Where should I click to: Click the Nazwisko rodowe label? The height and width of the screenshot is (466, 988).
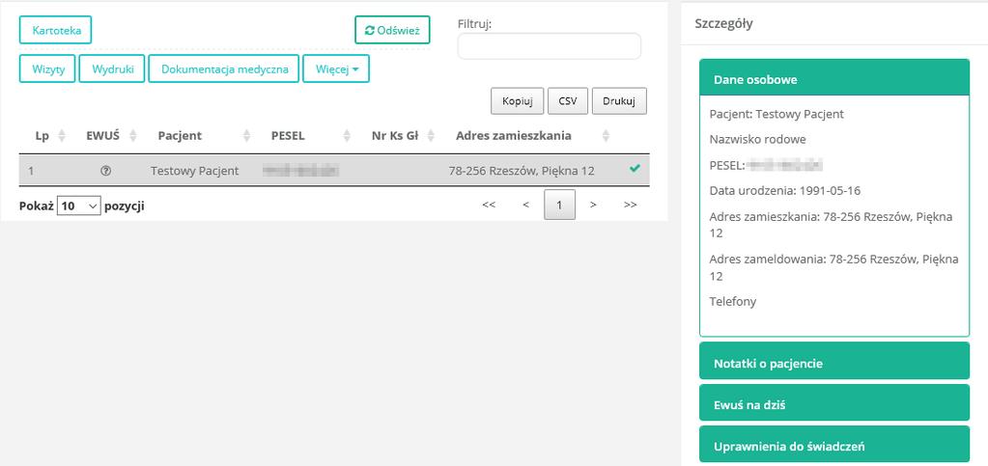coord(757,140)
